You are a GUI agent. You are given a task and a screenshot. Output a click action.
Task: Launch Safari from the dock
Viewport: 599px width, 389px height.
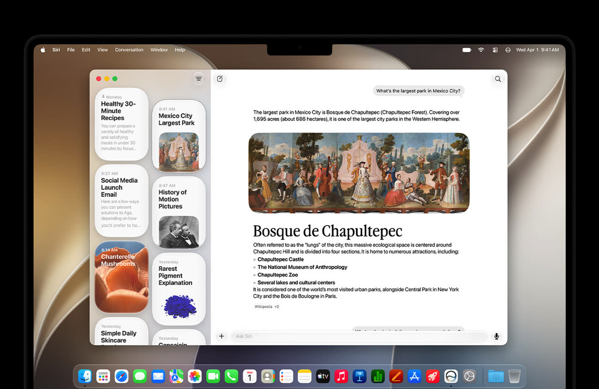tap(121, 376)
